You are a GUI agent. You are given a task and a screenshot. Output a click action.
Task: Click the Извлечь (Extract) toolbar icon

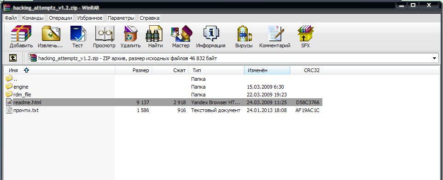pos(51,34)
